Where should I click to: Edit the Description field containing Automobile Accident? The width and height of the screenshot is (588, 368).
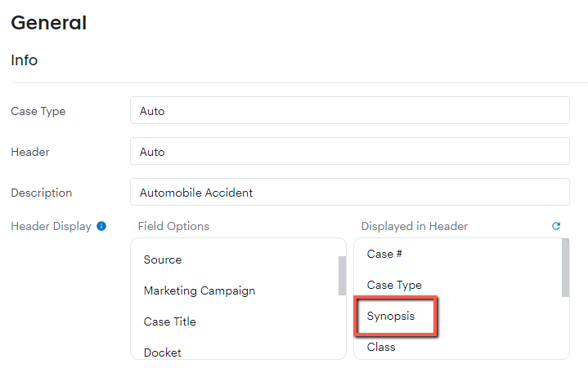coord(350,192)
